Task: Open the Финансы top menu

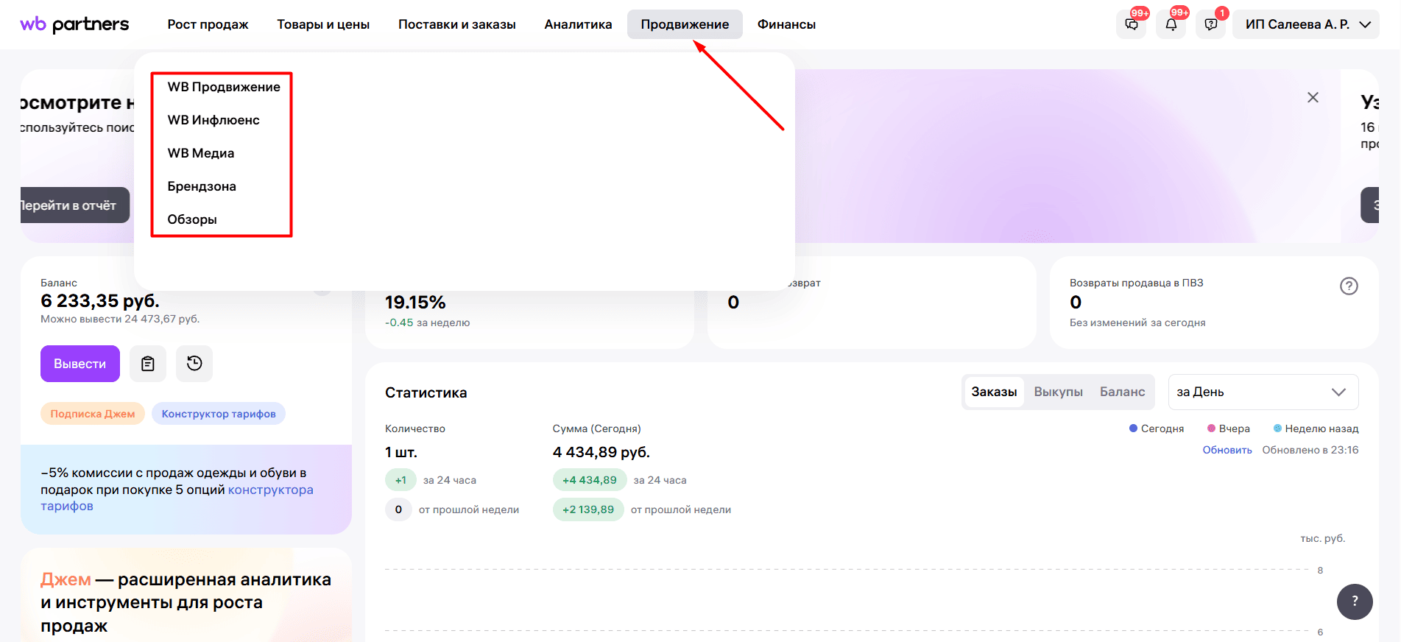Action: click(x=786, y=24)
